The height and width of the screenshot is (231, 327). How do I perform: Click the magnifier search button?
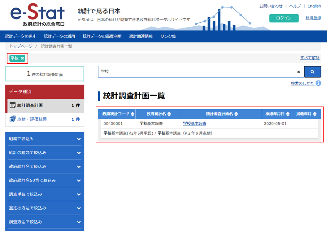(312, 72)
